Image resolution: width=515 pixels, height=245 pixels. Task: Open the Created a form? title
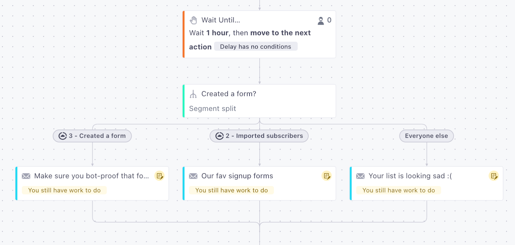[229, 94]
